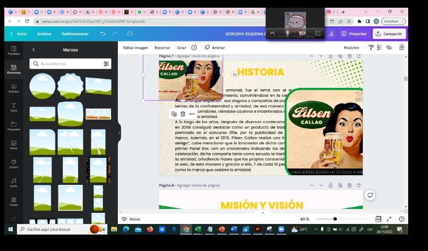Open the Fondo sidebar panel
Viewport: 428px width, 251px height.
pyautogui.click(x=14, y=201)
